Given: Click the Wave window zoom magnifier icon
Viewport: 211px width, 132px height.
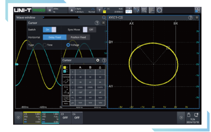Looking at the screenshot, I should [104, 18].
